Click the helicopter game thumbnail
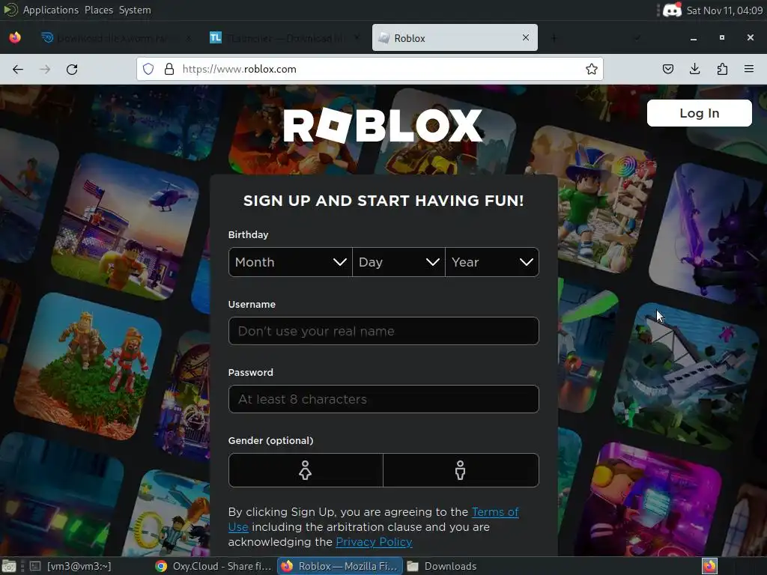767x575 pixels. point(125,227)
